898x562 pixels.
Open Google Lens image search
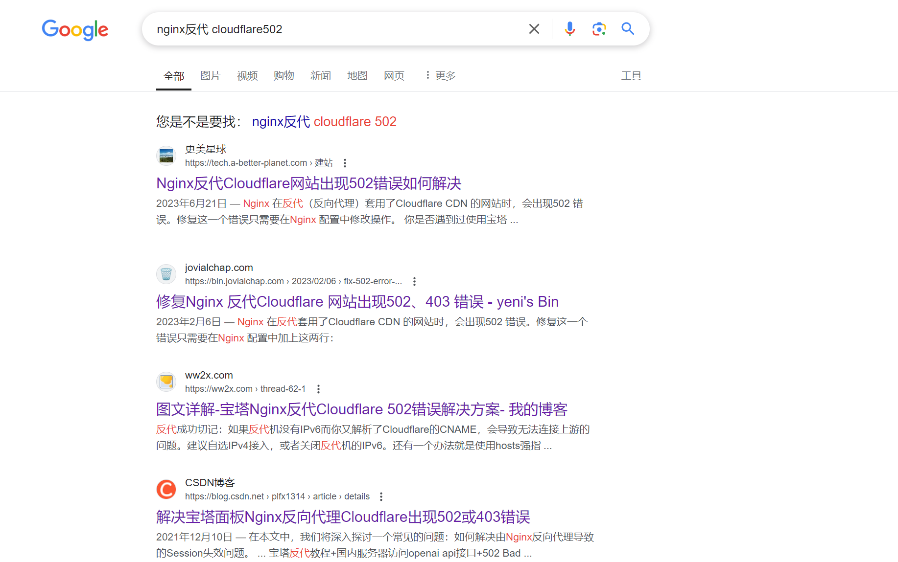pos(599,29)
